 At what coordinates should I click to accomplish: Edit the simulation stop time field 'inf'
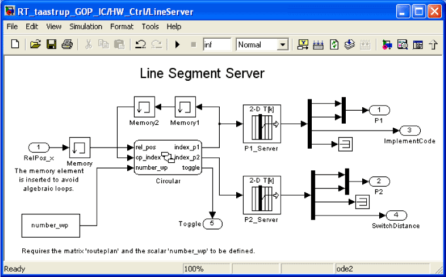point(217,45)
